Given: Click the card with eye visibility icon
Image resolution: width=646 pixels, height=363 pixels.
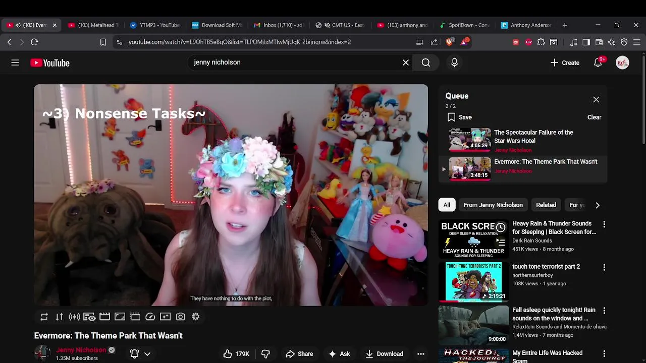Looking at the screenshot, I should [x=89, y=317].
